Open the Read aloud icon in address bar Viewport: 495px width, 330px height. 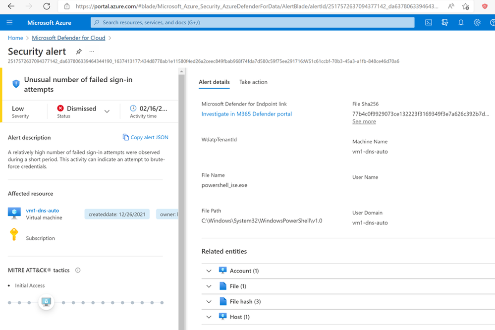451,6
